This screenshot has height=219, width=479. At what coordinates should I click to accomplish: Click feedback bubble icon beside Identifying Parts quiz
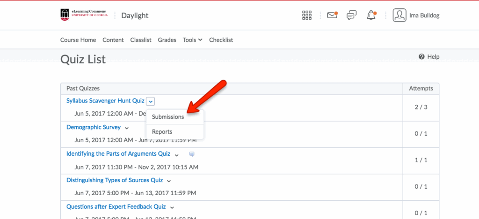[x=191, y=154]
